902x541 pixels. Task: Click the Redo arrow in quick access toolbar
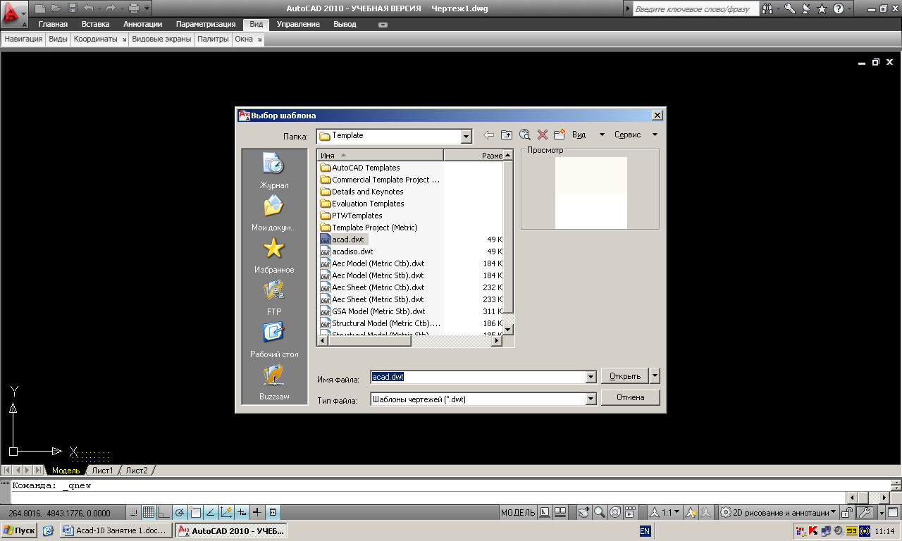pos(111,8)
